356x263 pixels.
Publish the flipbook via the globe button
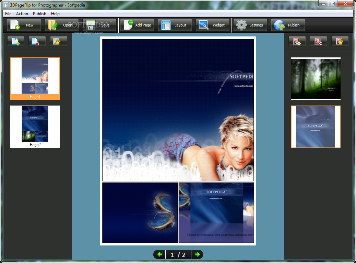tap(288, 25)
